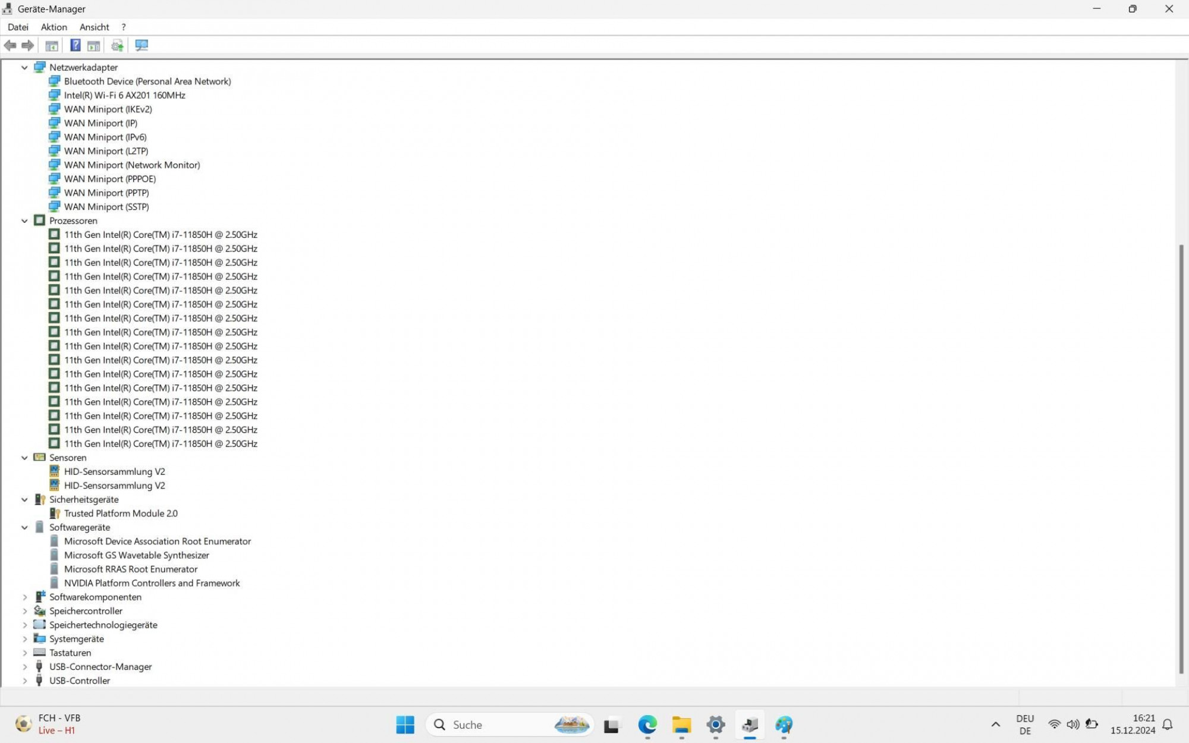Select WAN Miniport (Network Monitor)

click(132, 165)
